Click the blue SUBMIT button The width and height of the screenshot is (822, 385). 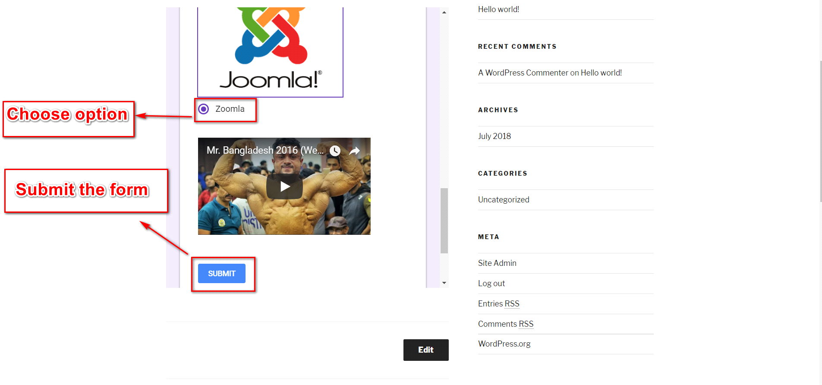point(222,274)
